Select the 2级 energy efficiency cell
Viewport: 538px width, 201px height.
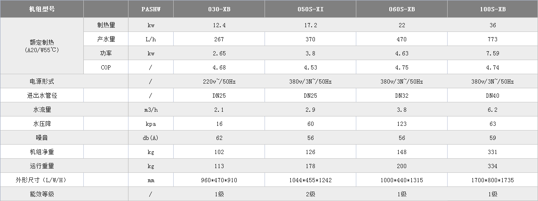pos(310,194)
